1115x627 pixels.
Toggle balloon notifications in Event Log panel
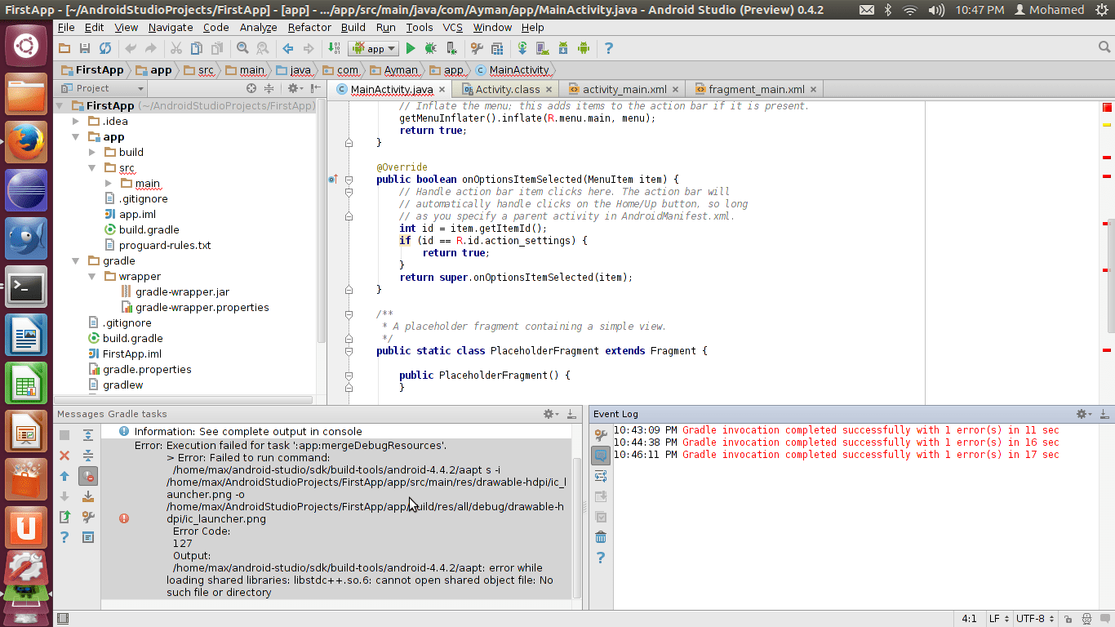coord(601,455)
